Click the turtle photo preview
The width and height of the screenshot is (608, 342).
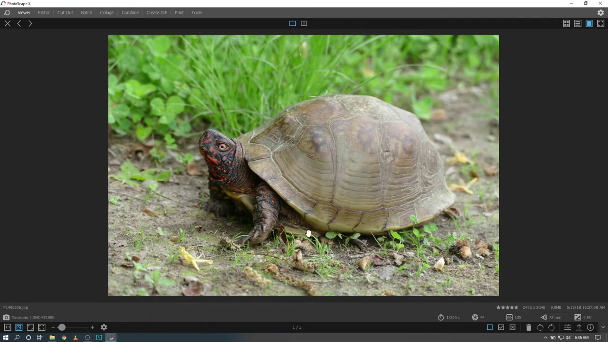[x=304, y=165]
